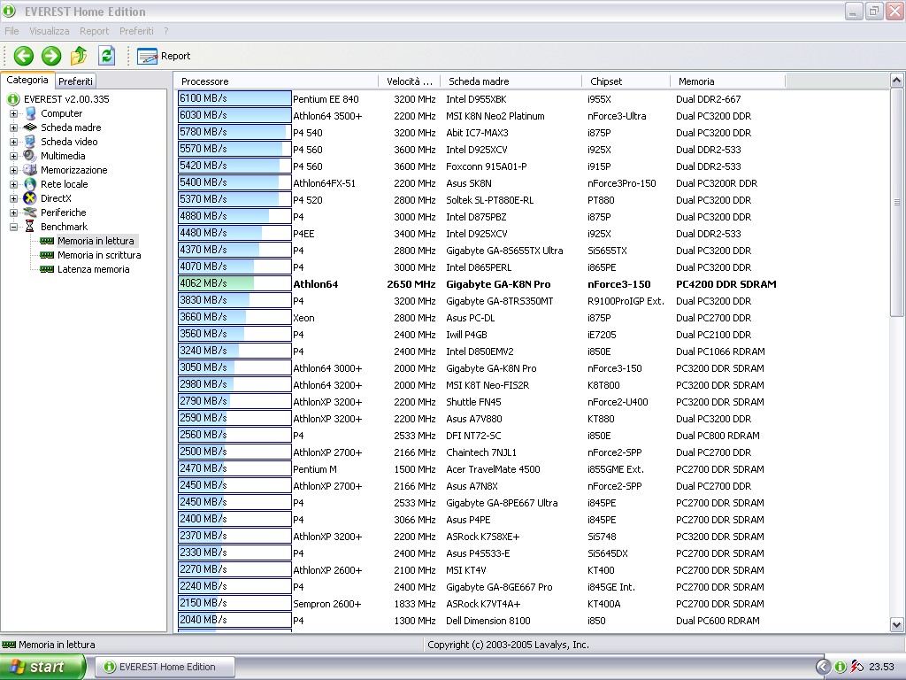This screenshot has width=906, height=680.
Task: Show hidden tray icons arrow
Action: click(824, 667)
